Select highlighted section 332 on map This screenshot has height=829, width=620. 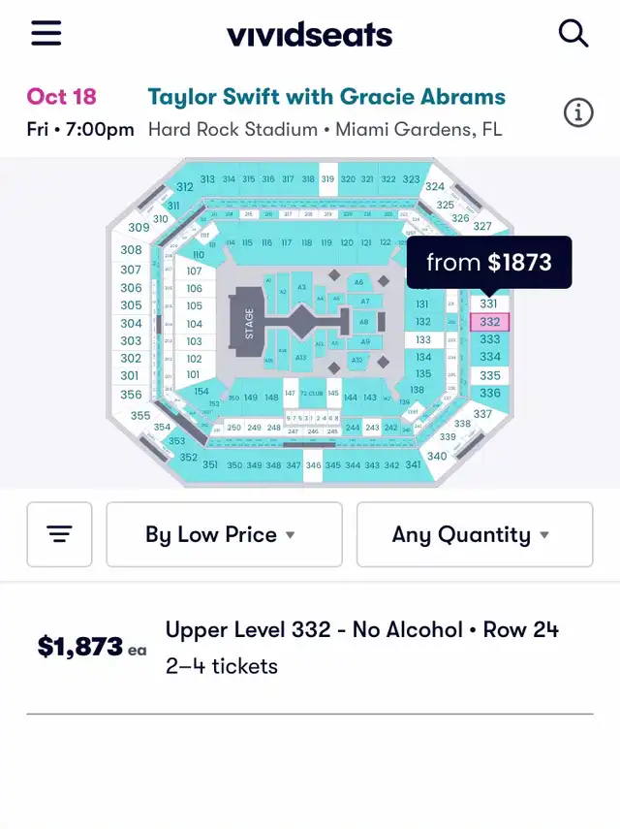click(489, 322)
